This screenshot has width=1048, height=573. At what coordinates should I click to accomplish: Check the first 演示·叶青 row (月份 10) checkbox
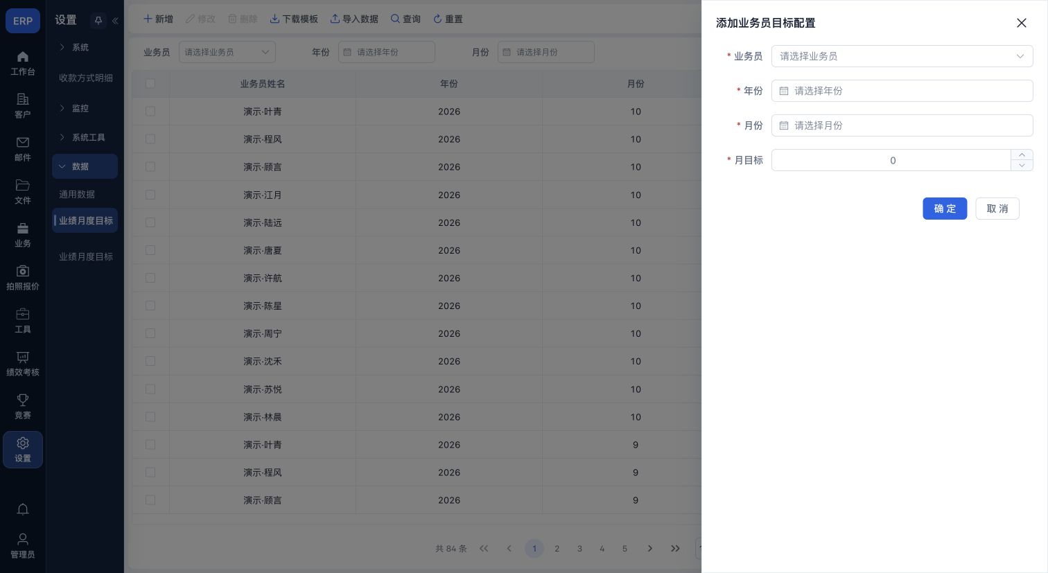tap(150, 112)
